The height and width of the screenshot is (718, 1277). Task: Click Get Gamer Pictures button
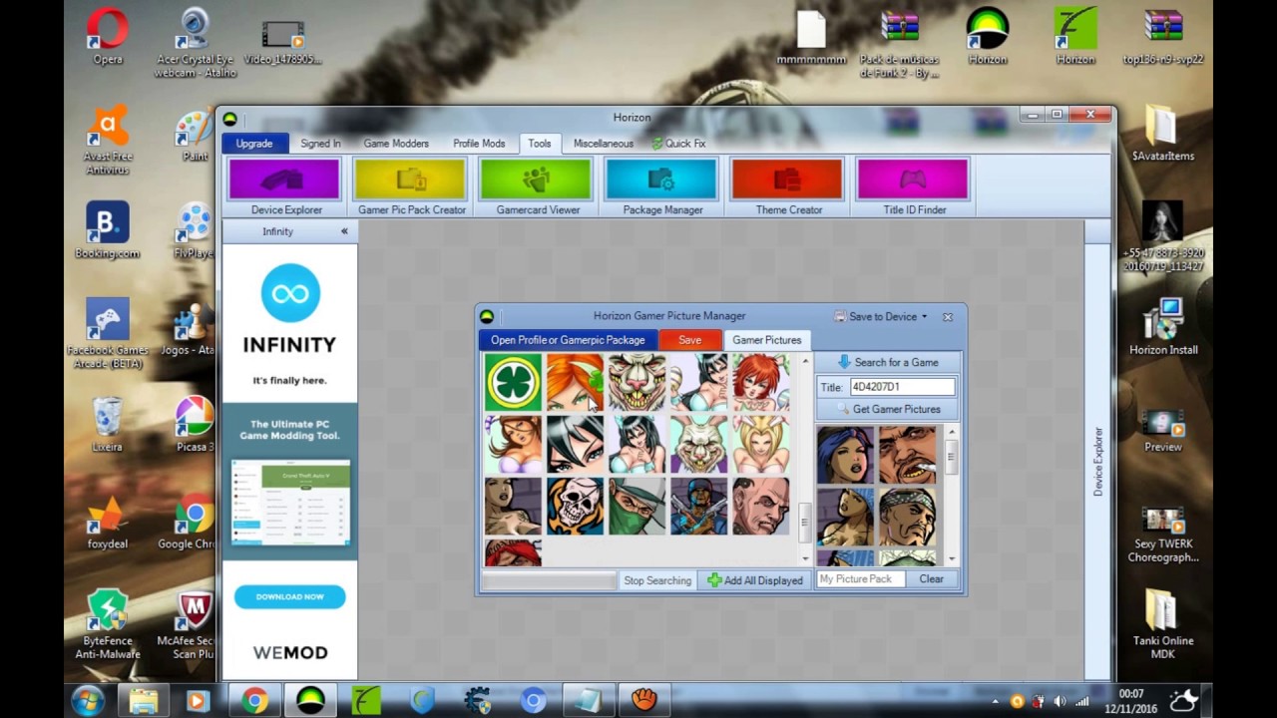click(x=887, y=409)
